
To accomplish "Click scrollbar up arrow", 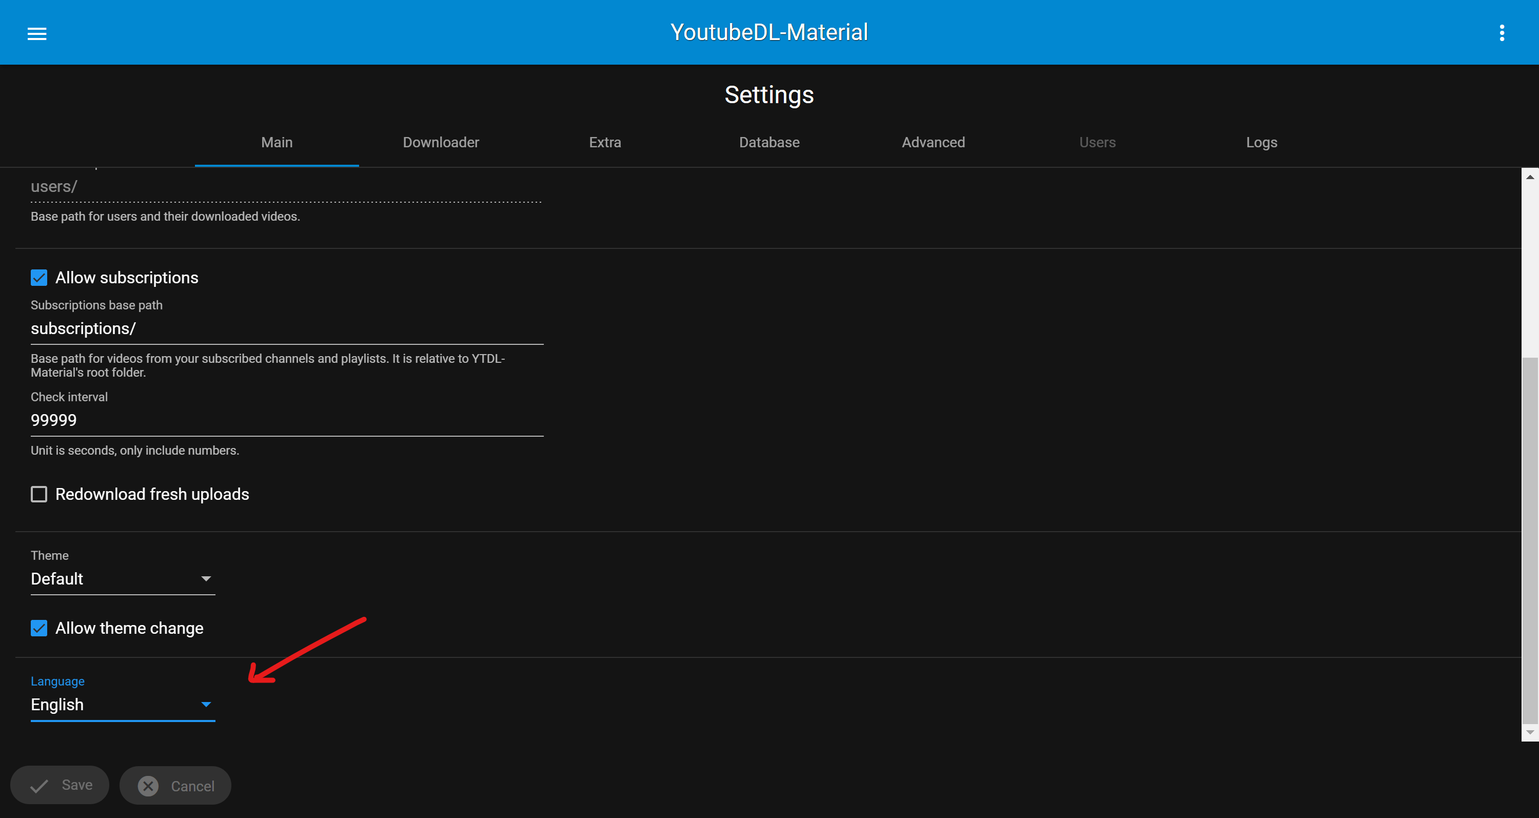I will (1529, 178).
